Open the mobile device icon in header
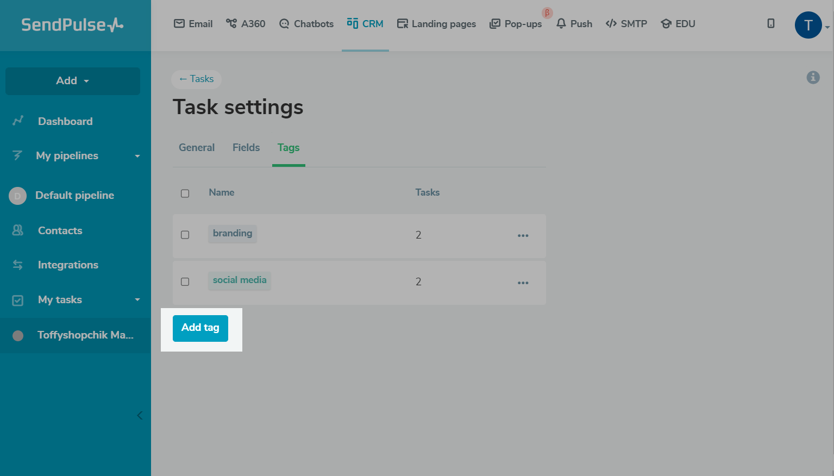Image resolution: width=834 pixels, height=476 pixels. (x=770, y=23)
